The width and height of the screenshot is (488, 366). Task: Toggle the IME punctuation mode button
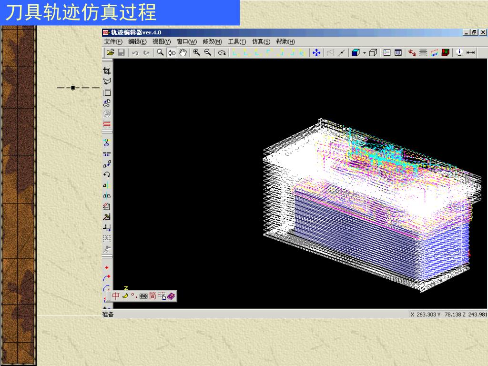(x=134, y=296)
